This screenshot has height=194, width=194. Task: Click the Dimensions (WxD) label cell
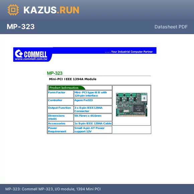point(61,117)
